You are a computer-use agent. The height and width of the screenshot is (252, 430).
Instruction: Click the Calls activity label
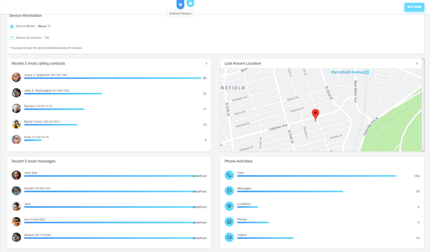(241, 173)
